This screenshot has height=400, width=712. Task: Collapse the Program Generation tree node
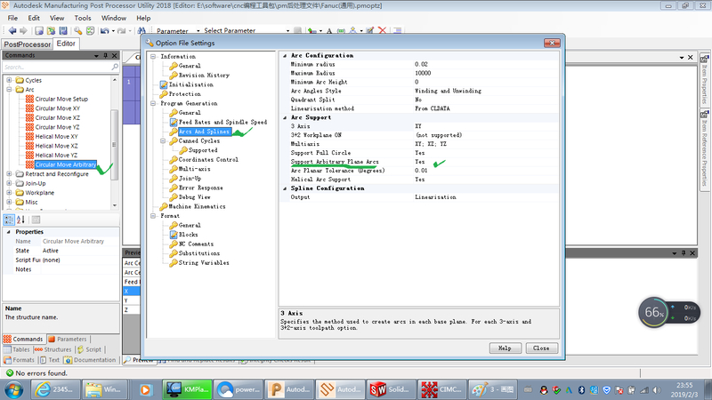pos(152,103)
